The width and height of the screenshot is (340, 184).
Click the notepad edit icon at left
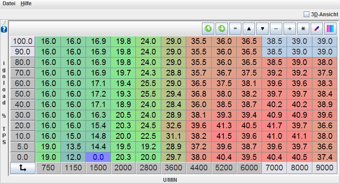4,23
